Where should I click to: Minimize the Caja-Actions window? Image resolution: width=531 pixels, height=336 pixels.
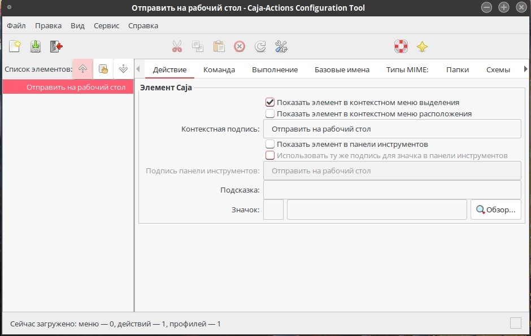pyautogui.click(x=486, y=7)
